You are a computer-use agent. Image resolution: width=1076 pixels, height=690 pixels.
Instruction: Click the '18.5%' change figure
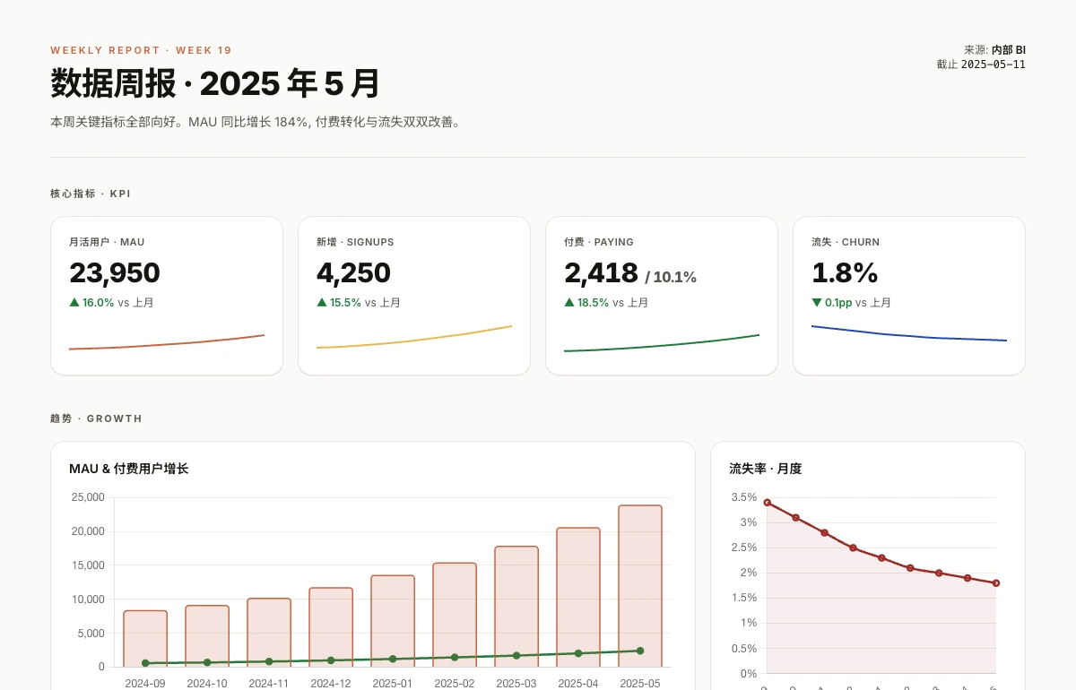594,303
